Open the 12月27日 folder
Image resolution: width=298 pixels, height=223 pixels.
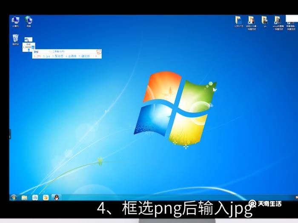coord(239,22)
